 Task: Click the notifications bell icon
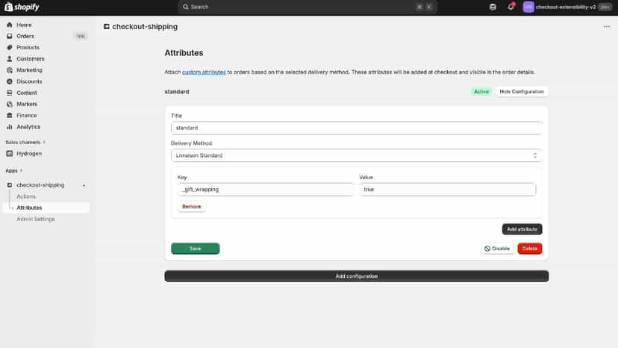511,7
